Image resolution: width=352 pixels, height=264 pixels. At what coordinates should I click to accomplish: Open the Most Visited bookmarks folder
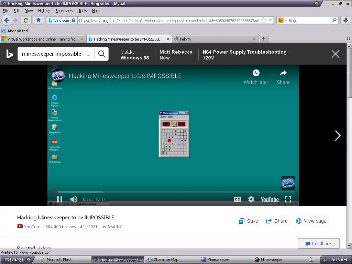coord(14,31)
